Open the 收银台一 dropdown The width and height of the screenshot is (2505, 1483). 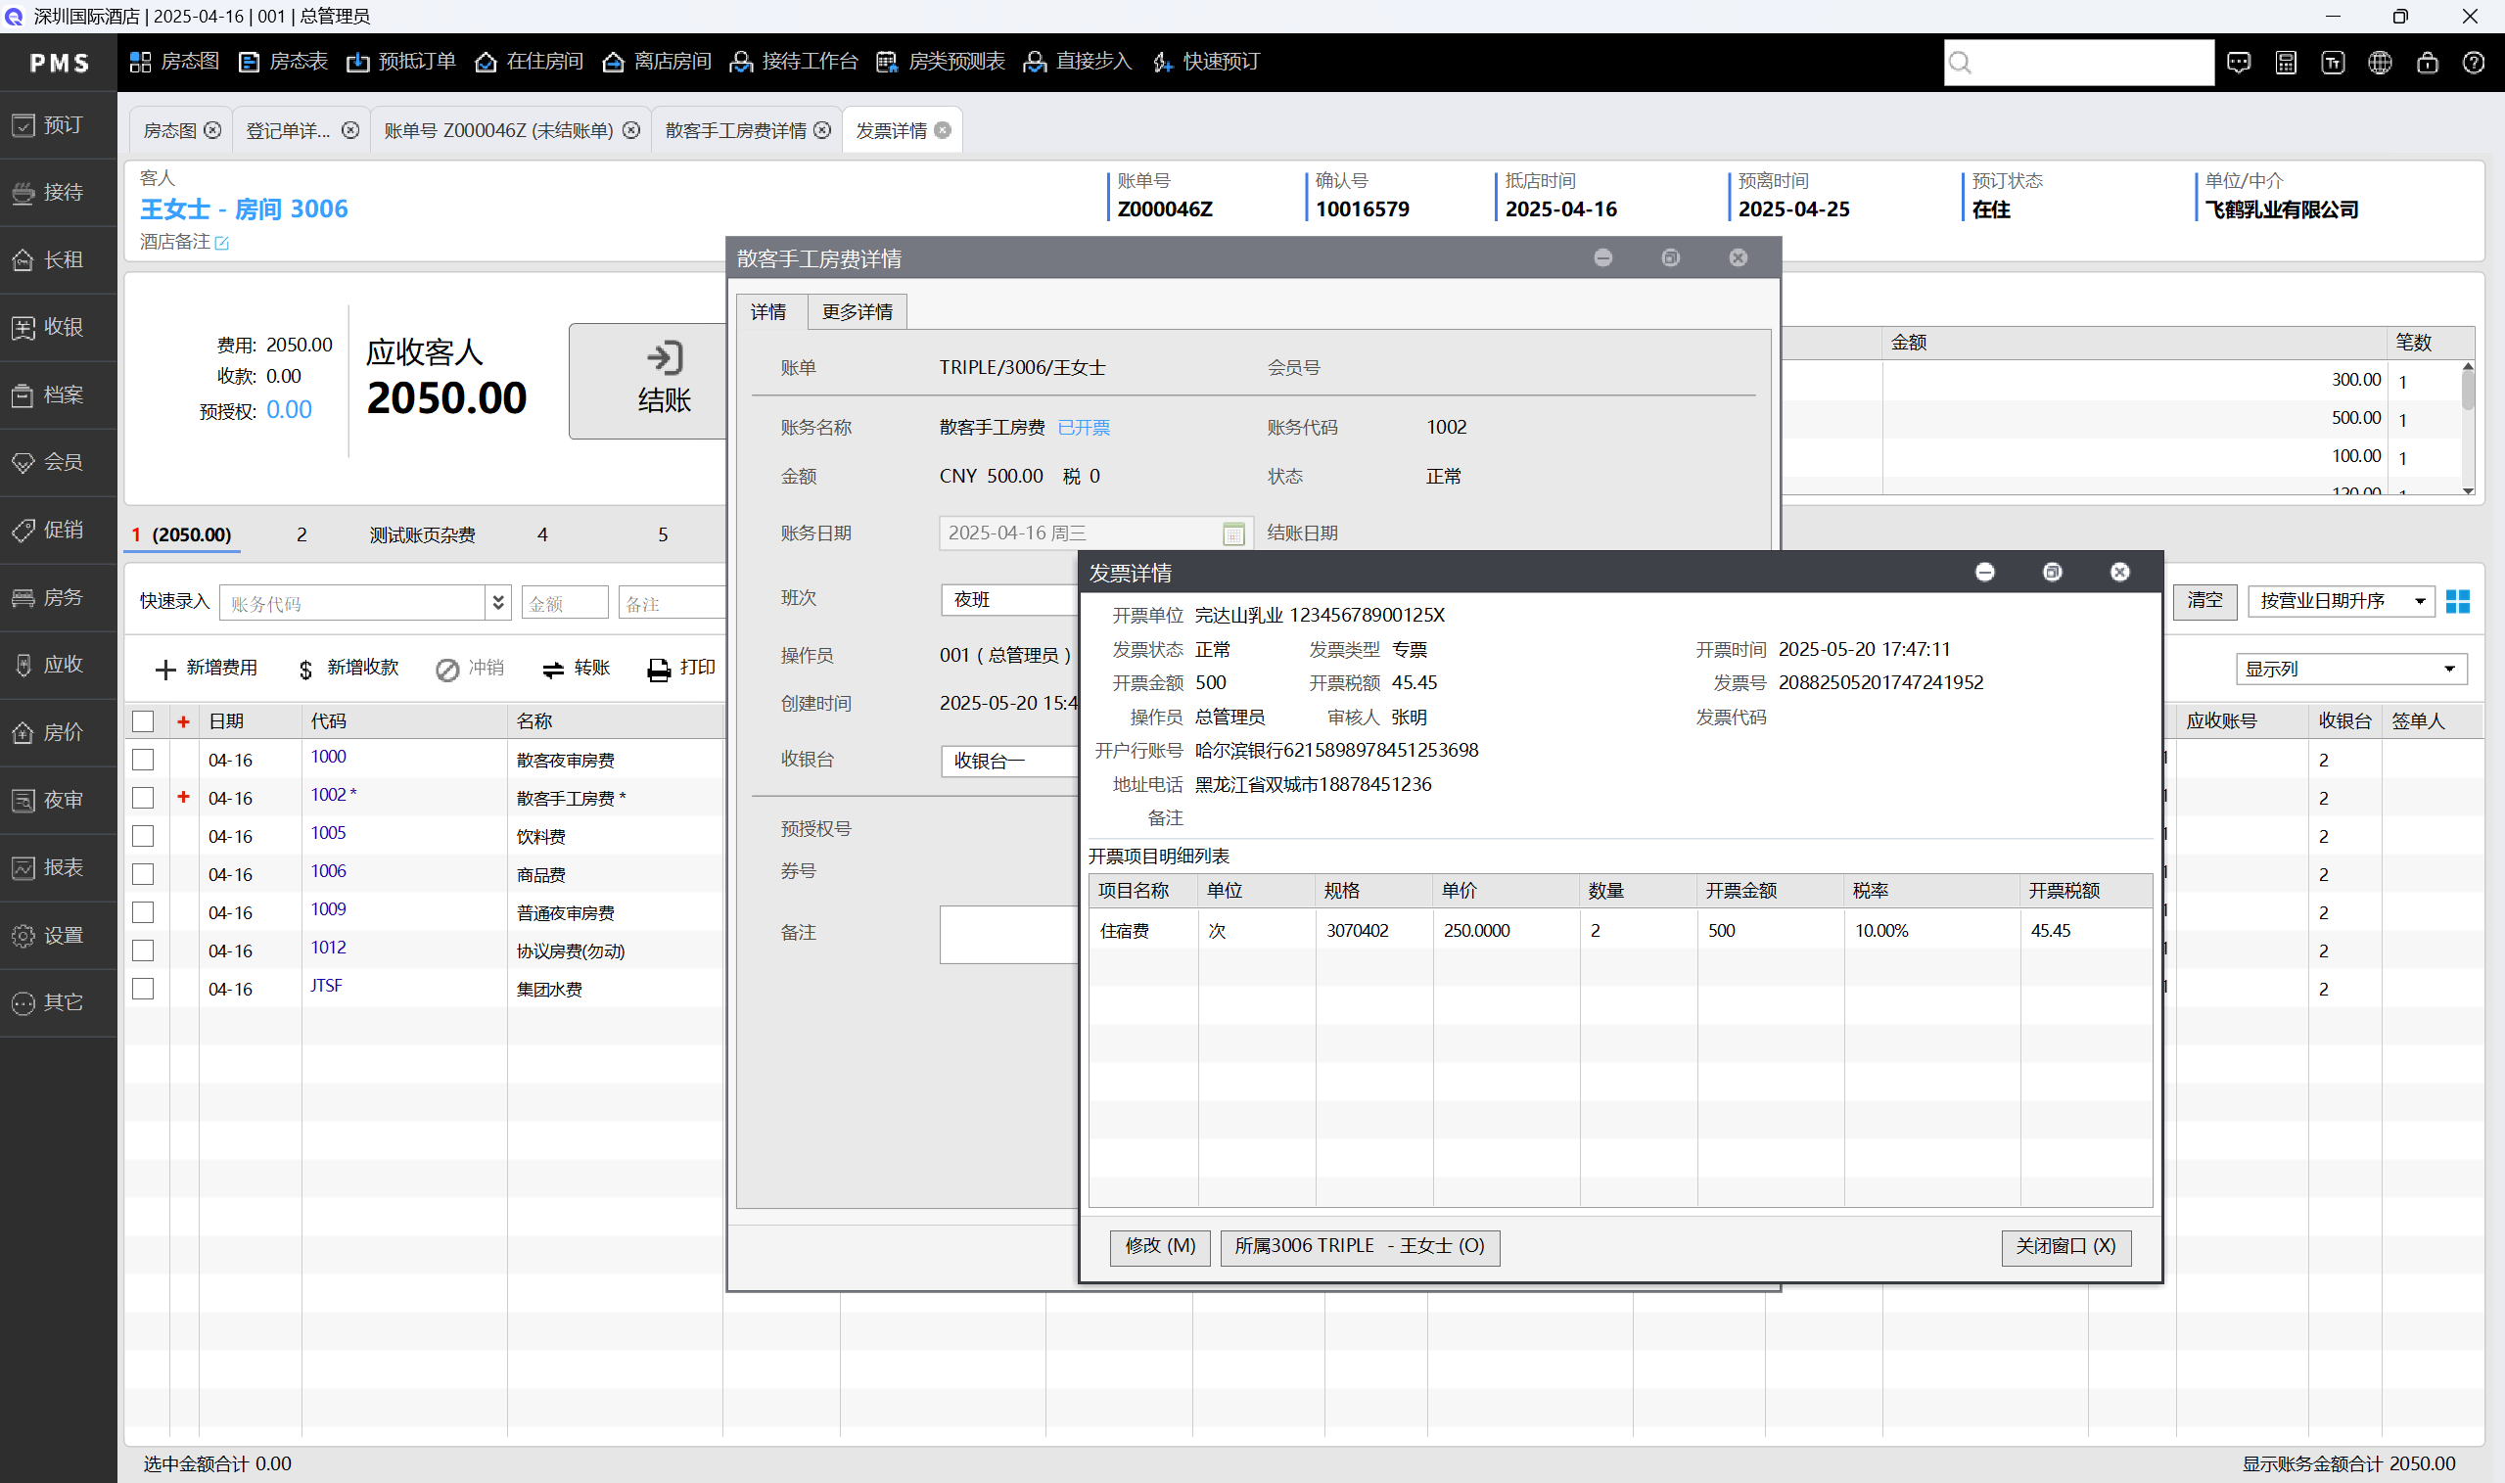[x=1009, y=761]
